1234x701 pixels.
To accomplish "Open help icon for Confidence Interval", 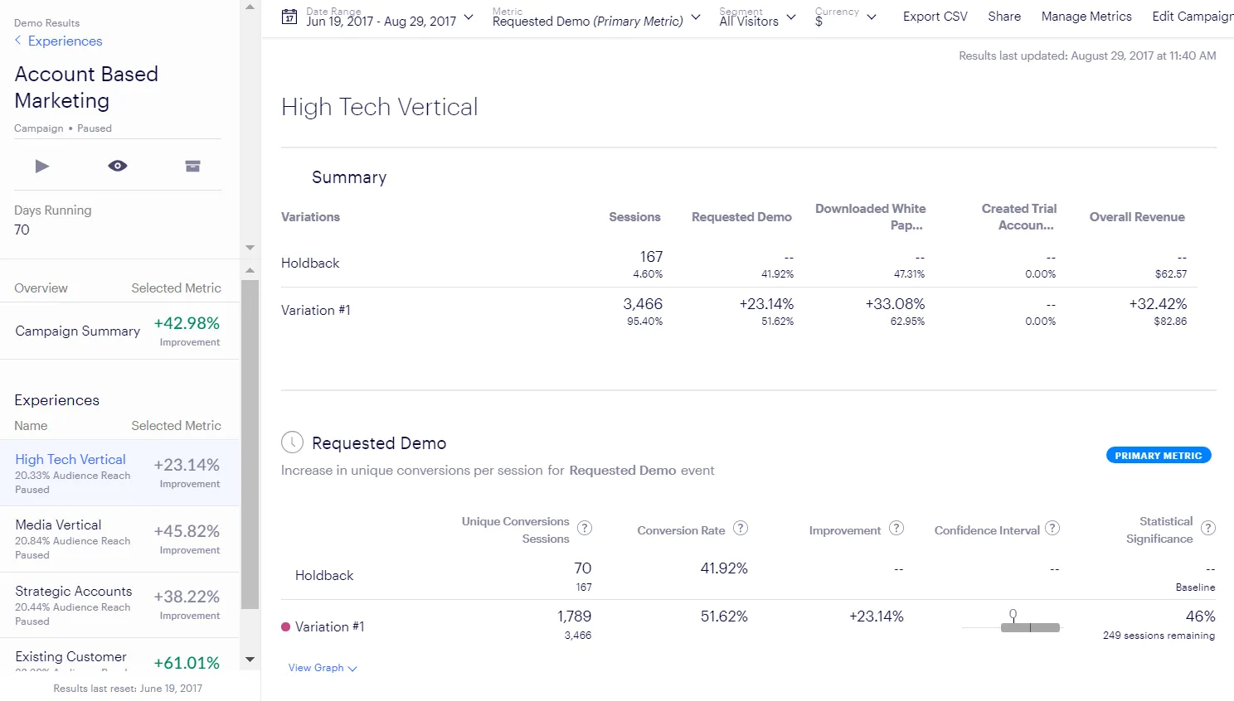I will tap(1052, 528).
